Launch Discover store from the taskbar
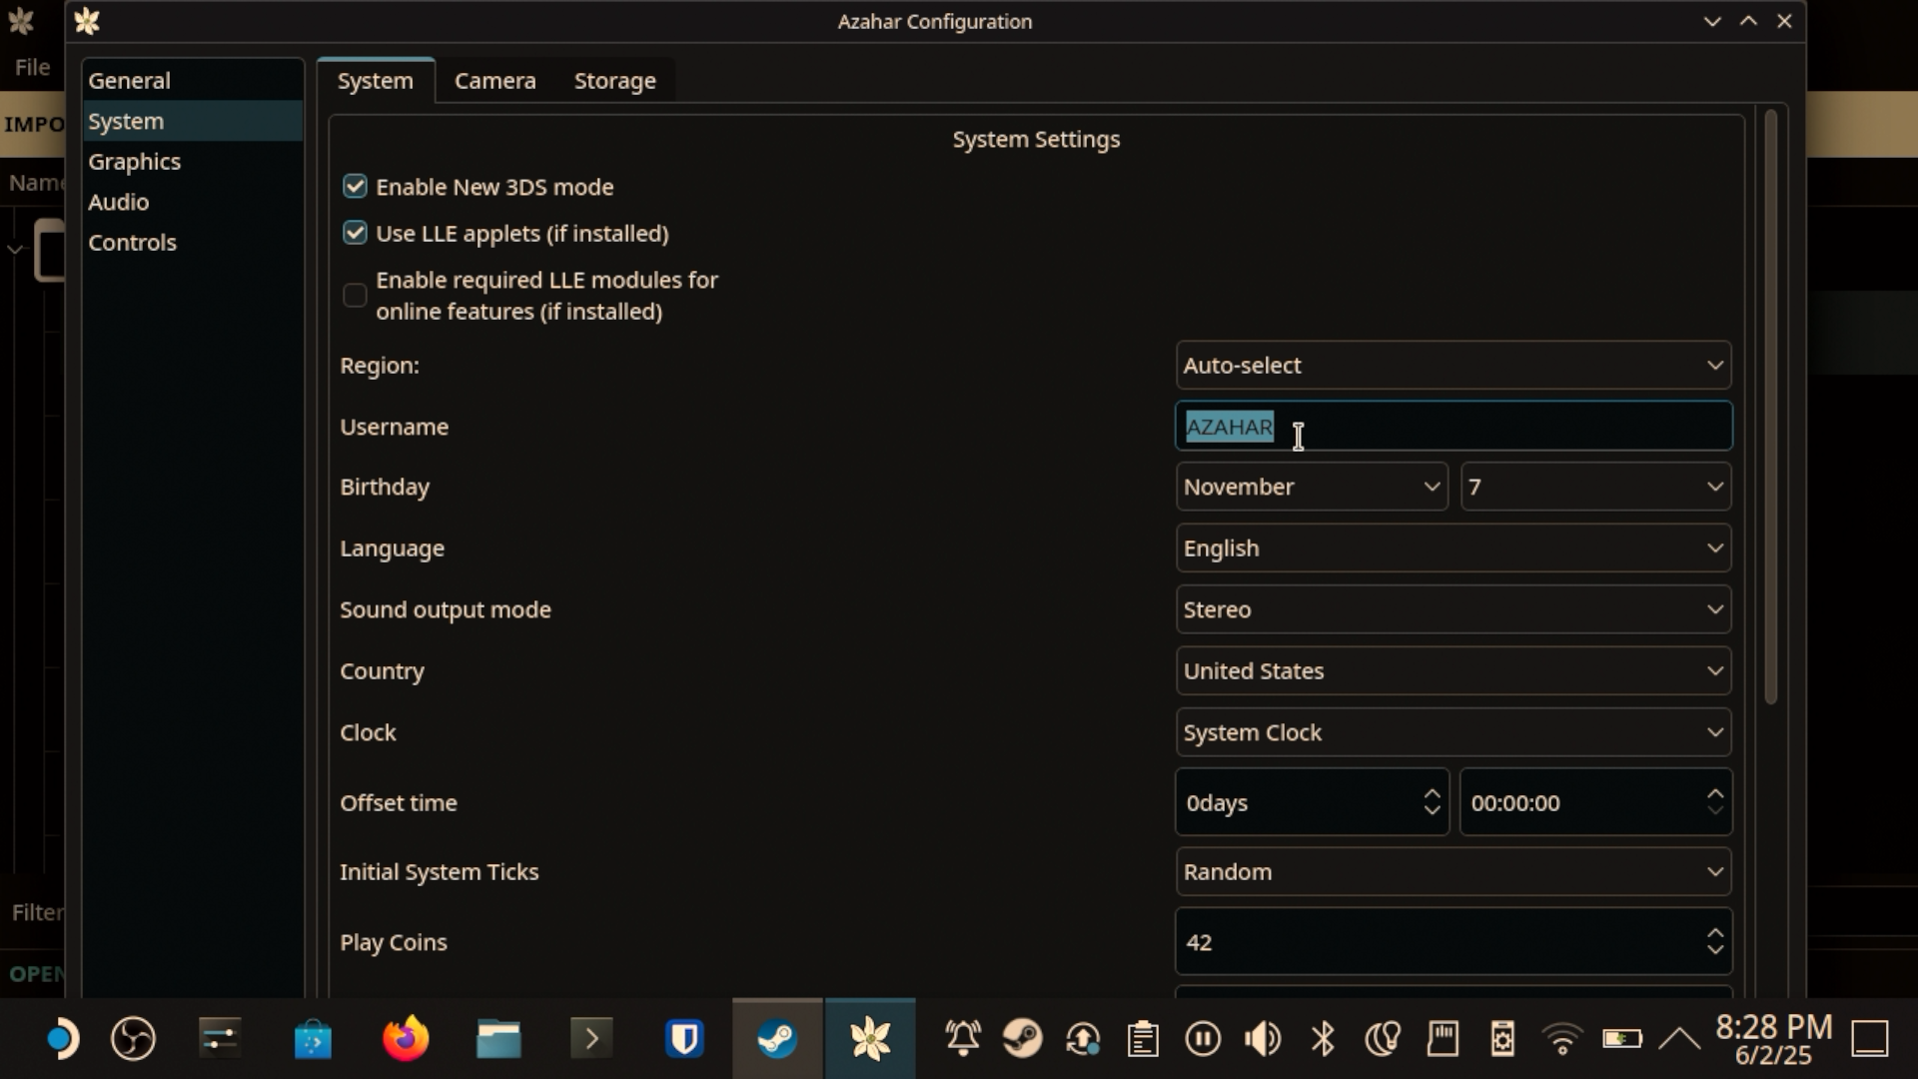 coord(313,1039)
